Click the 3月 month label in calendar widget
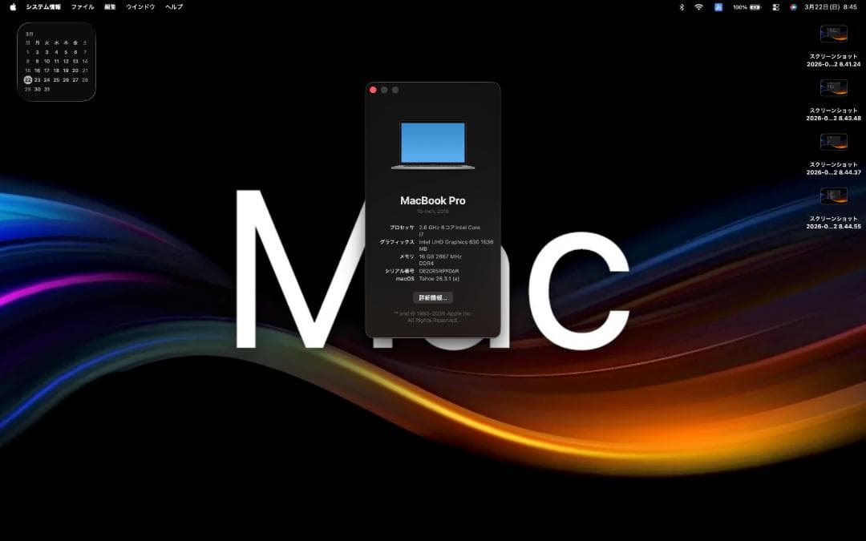 30,34
